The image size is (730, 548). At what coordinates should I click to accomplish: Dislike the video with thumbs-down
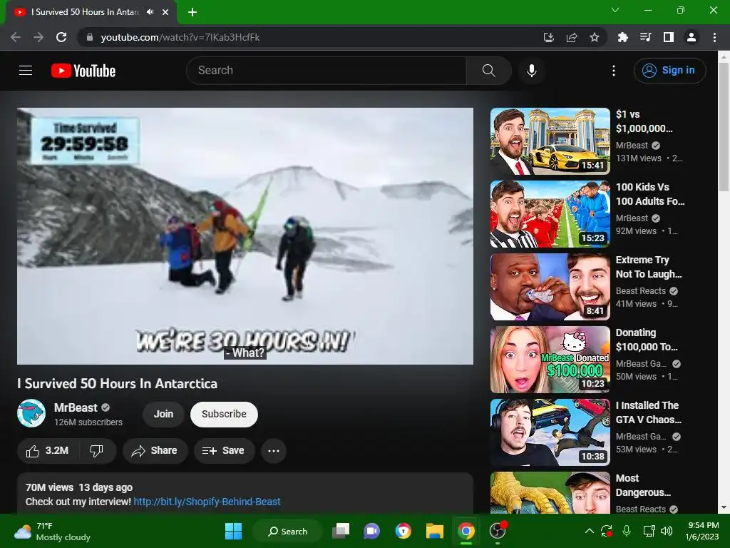97,451
